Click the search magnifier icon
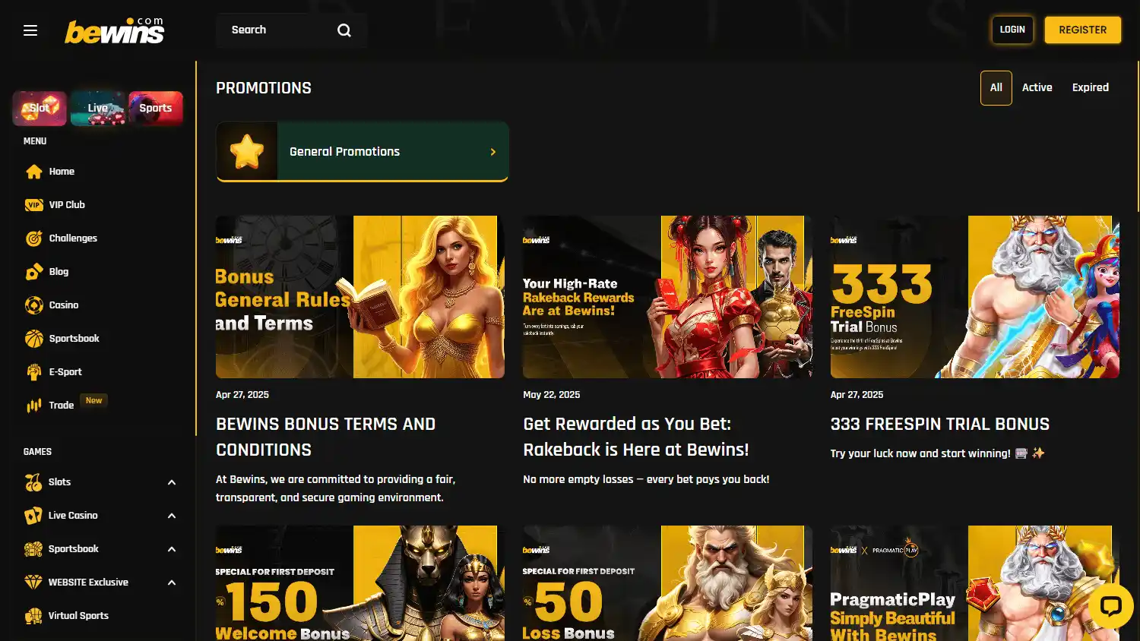This screenshot has height=641, width=1140. pyautogui.click(x=344, y=30)
